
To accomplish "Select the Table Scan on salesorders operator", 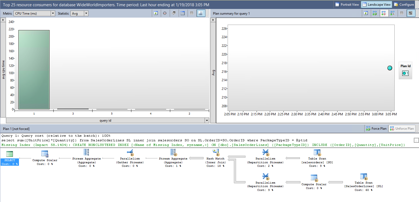I will click(x=317, y=158).
